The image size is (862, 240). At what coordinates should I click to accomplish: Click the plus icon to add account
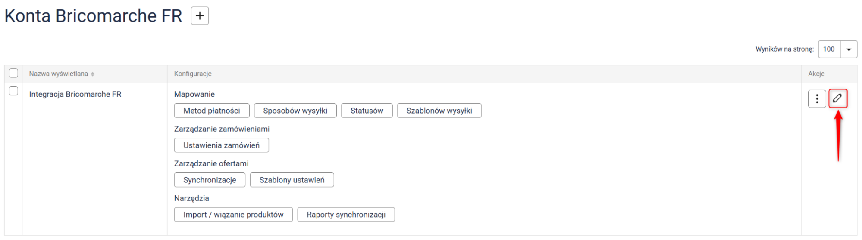200,16
